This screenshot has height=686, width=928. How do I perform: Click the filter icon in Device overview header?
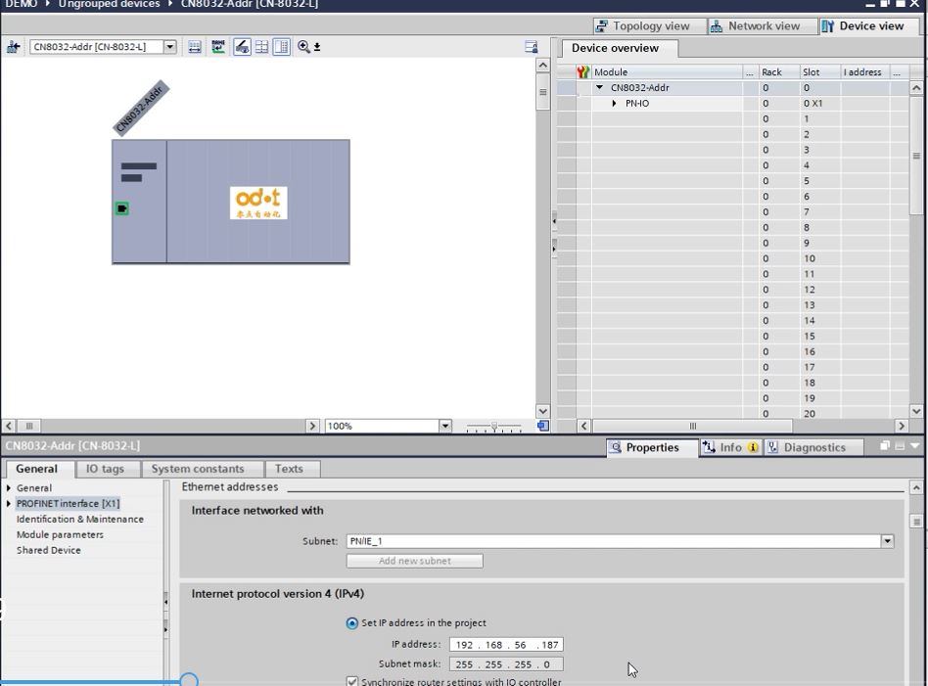[583, 72]
